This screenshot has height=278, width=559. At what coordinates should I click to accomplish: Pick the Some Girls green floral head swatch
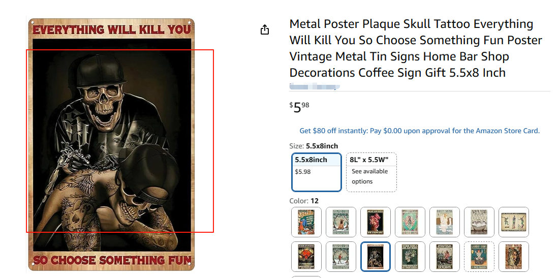pos(410,257)
